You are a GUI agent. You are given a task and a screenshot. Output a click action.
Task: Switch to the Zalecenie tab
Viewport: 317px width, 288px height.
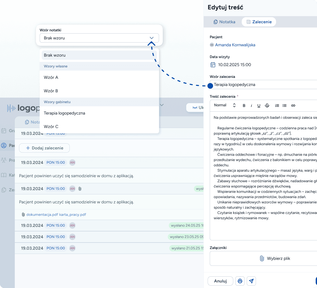(259, 22)
